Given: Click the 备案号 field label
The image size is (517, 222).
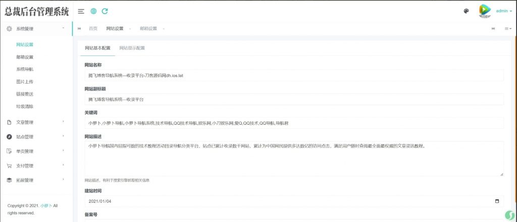Looking at the screenshot, I should point(91,215).
